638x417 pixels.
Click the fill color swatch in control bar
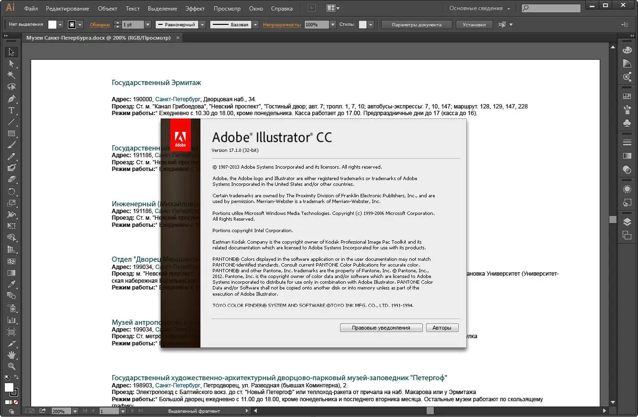tap(52, 24)
